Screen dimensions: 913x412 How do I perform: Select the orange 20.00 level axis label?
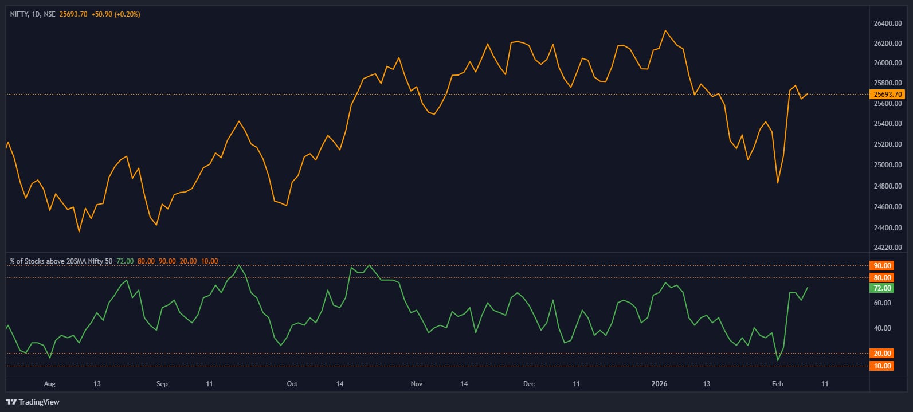tap(882, 354)
